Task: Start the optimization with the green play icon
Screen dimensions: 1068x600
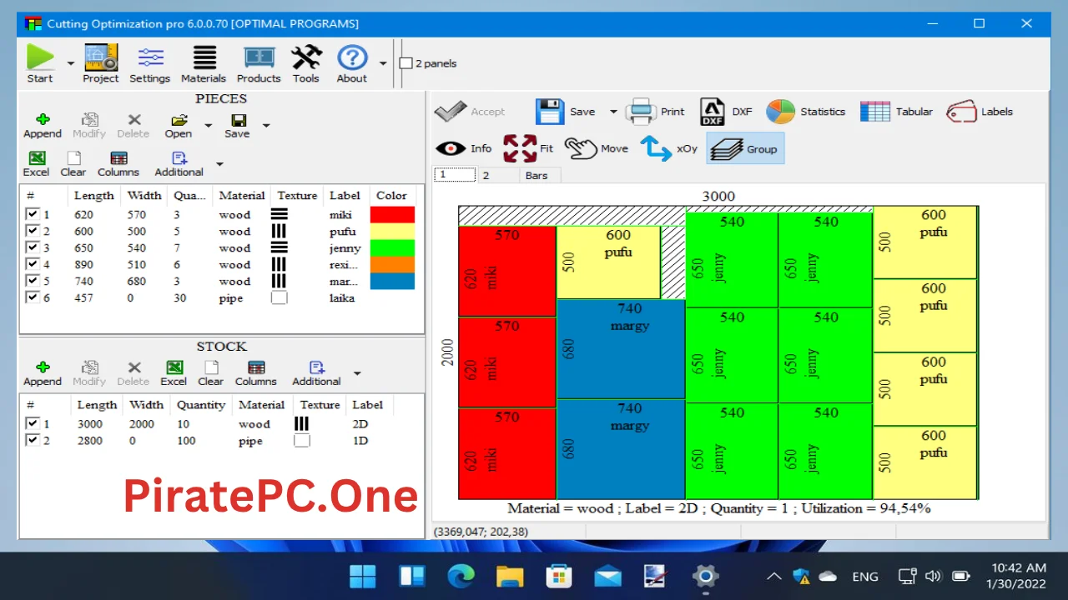Action: [39, 63]
